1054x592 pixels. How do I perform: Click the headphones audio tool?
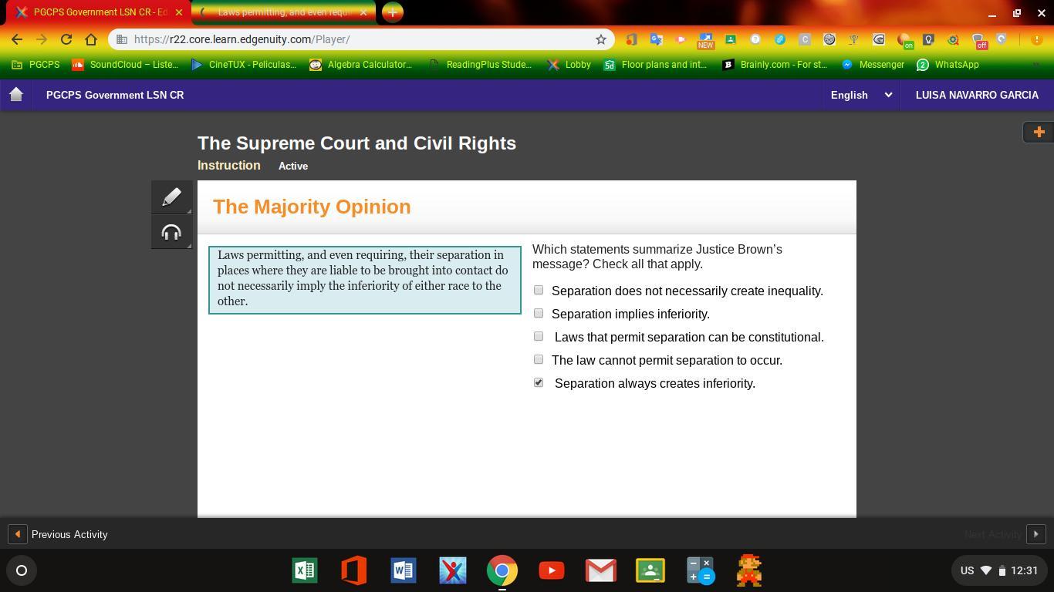pos(171,232)
